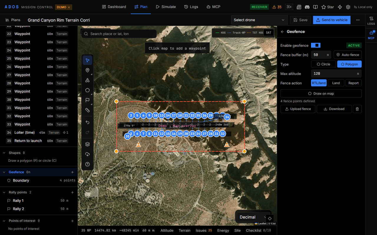The height and width of the screenshot is (235, 377).
Task: Locate me with the crosshair icon on map
Action: 270,219
